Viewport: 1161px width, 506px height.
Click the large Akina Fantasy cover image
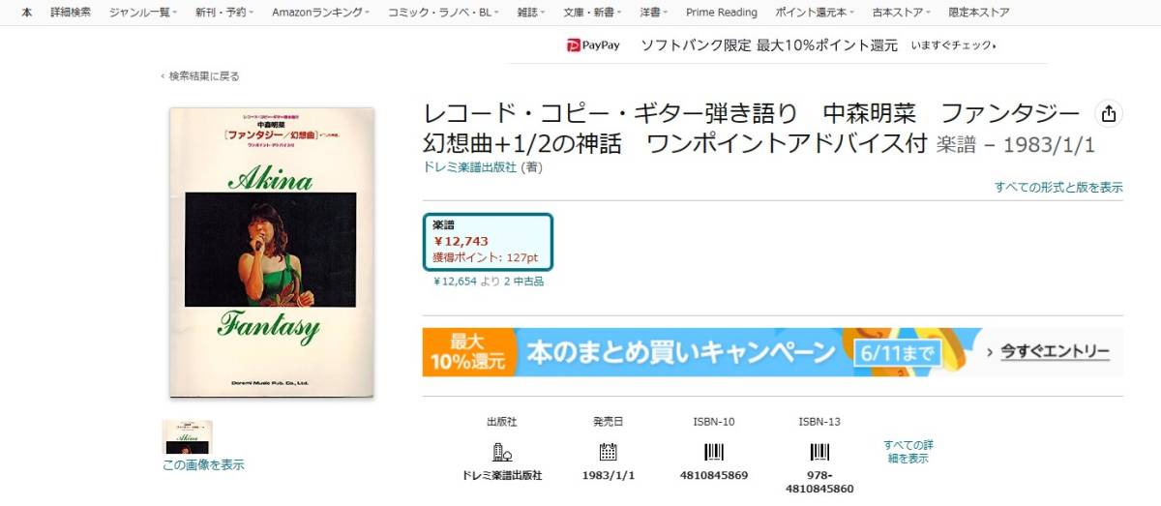[x=272, y=252]
